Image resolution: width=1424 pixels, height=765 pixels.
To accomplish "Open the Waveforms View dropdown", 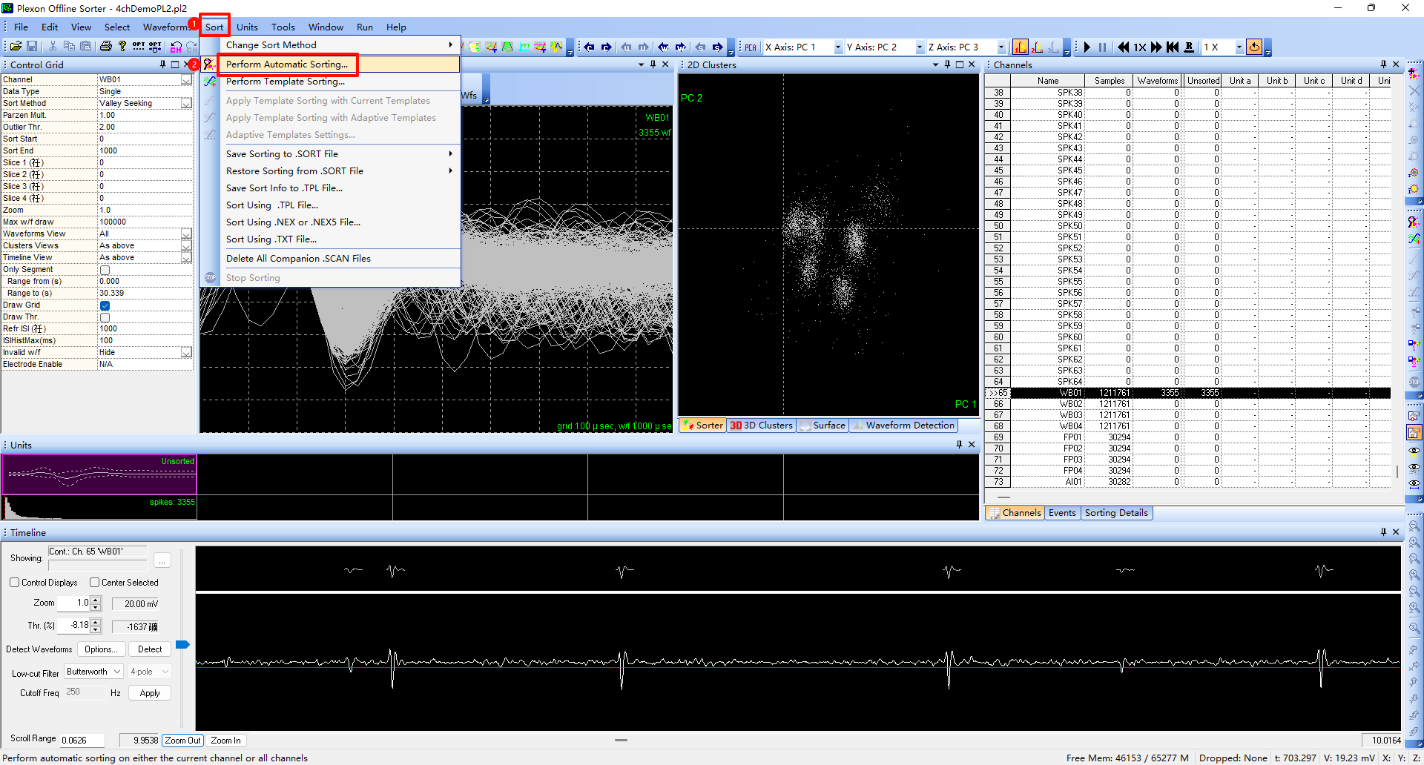I will pyautogui.click(x=186, y=234).
